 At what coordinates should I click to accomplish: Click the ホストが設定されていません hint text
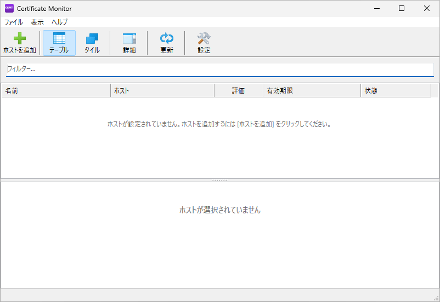point(219,124)
